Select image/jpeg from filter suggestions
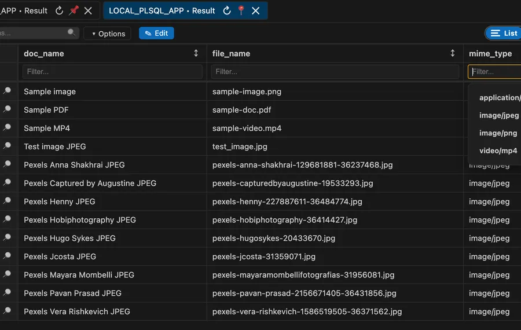Screen dimensions: 521x330 click(x=499, y=115)
